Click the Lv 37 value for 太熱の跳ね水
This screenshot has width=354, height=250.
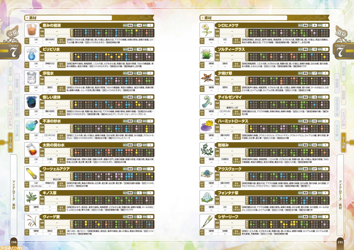click(x=140, y=145)
